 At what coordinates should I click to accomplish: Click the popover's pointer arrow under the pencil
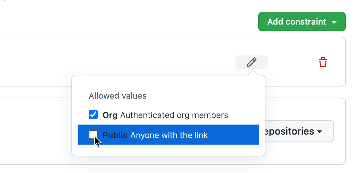click(x=253, y=73)
